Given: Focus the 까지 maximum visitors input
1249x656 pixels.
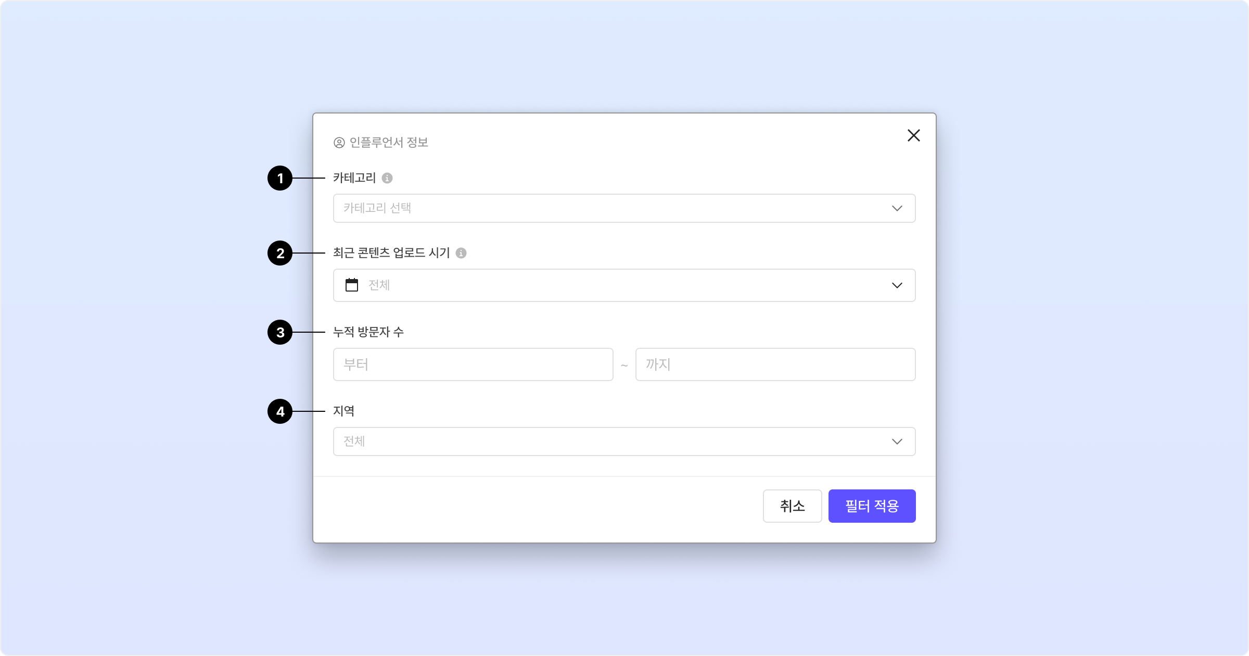Looking at the screenshot, I should [x=775, y=364].
